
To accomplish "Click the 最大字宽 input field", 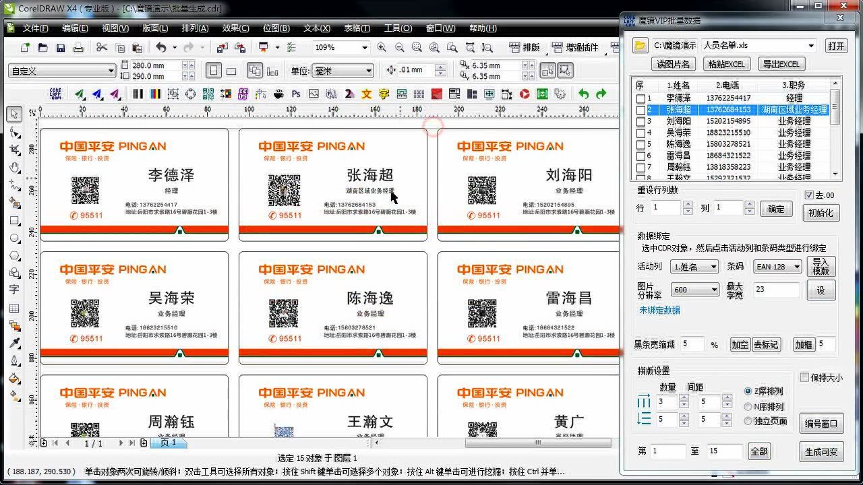I will click(776, 290).
